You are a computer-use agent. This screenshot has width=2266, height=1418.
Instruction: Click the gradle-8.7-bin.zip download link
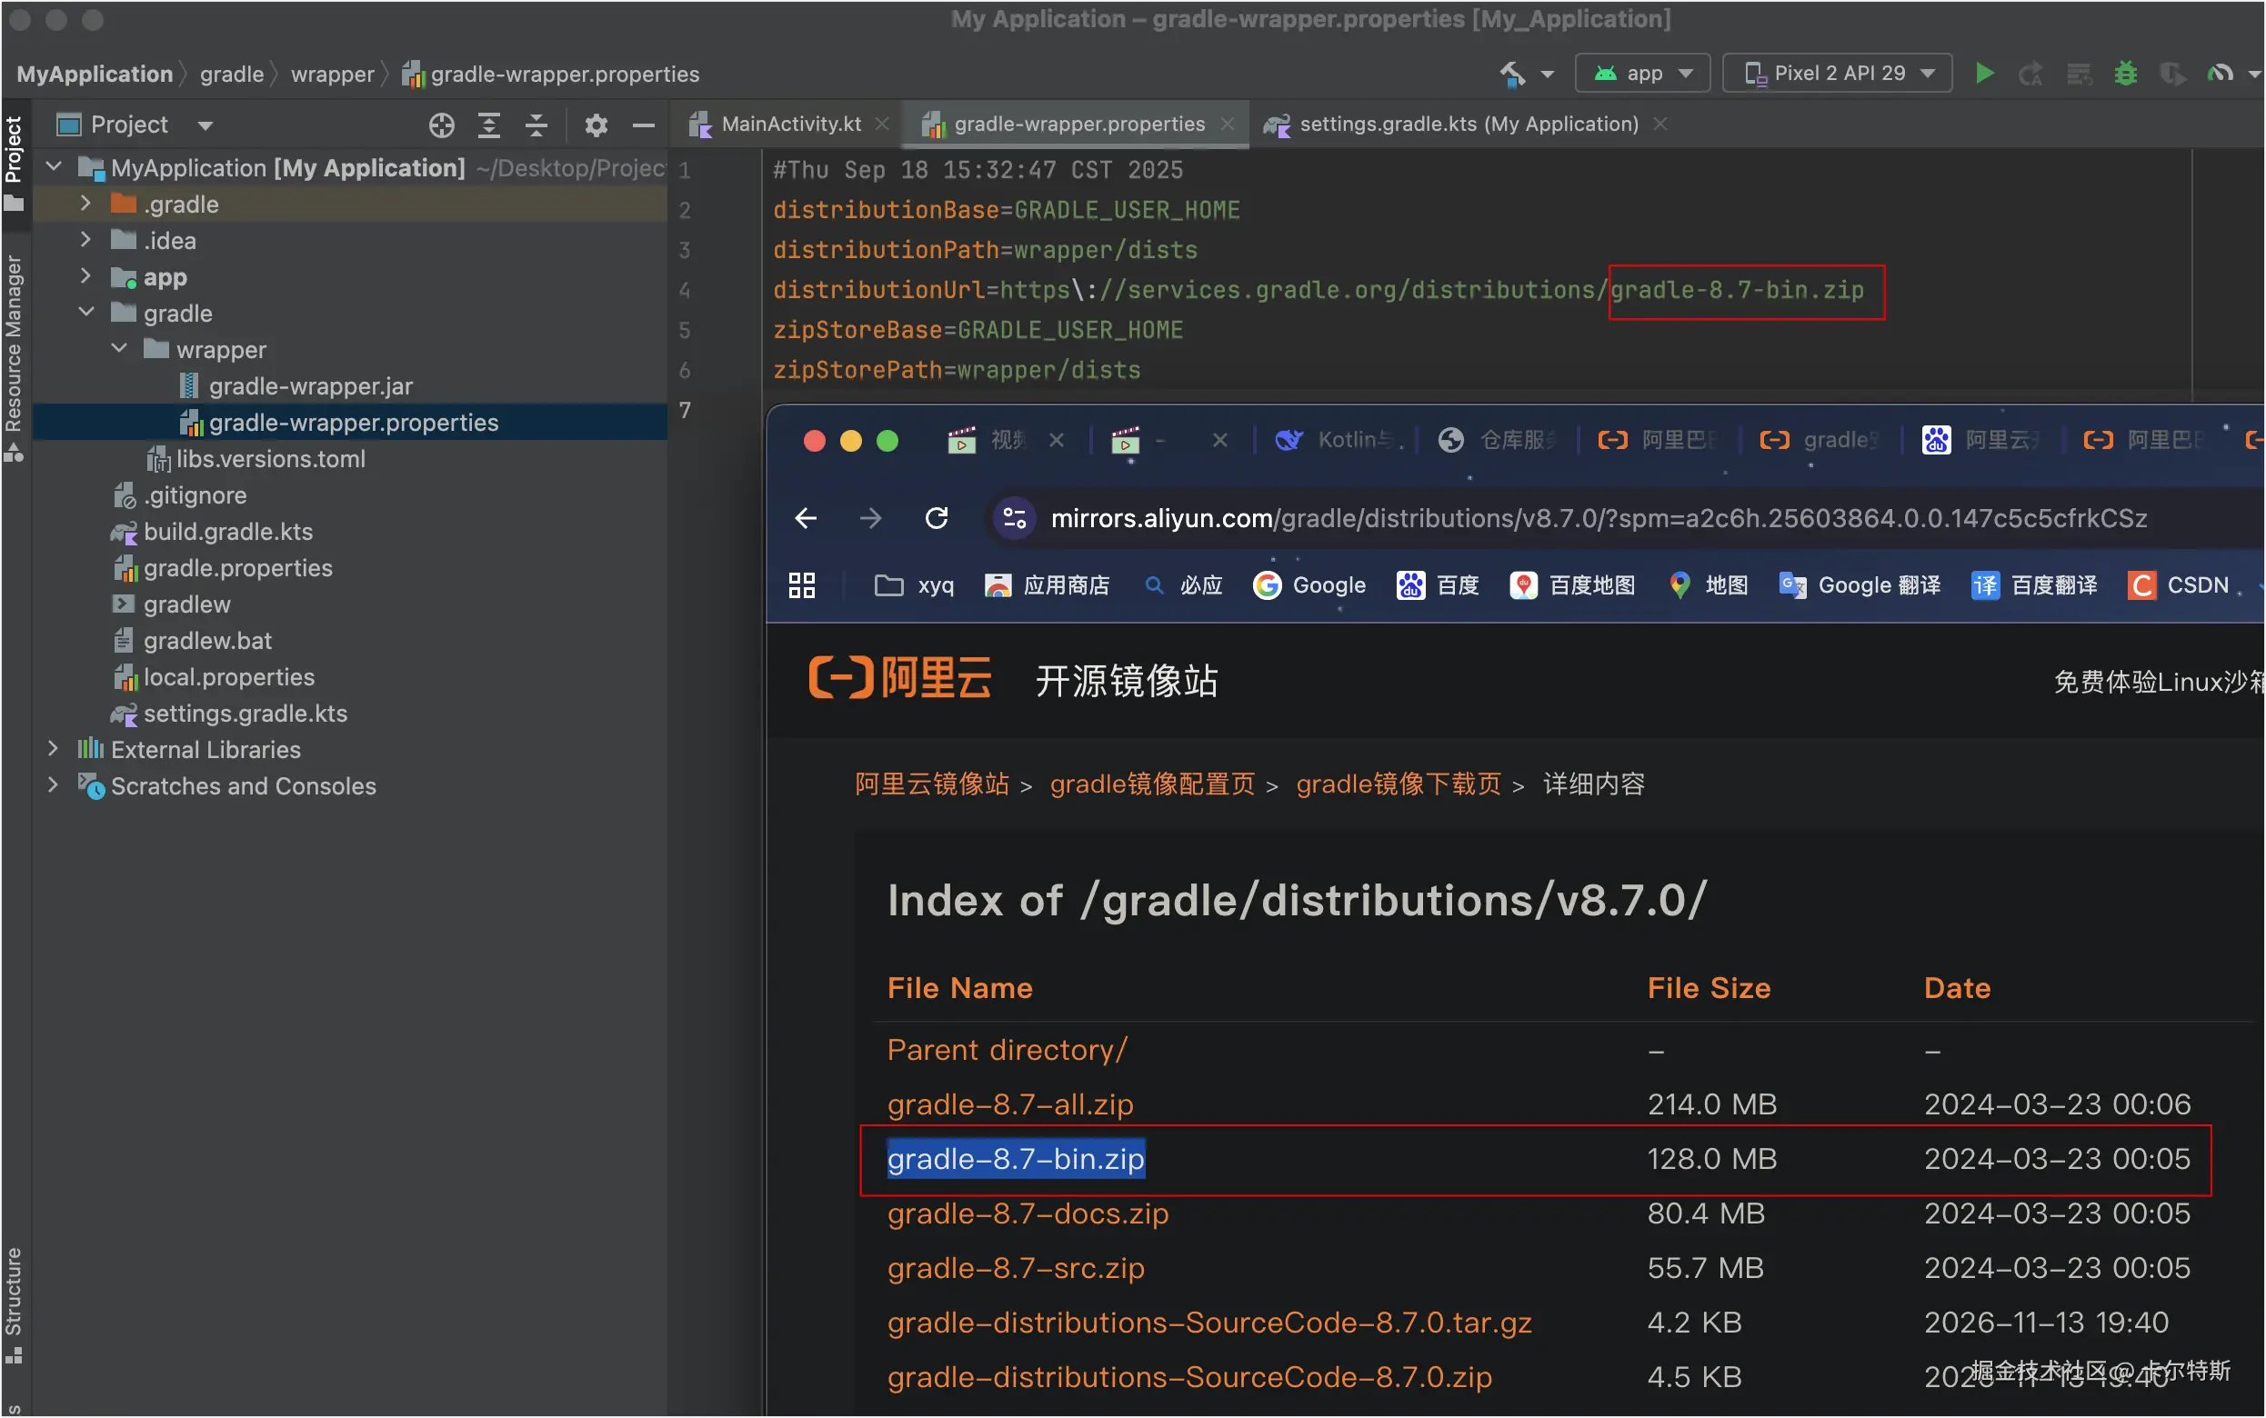tap(1015, 1159)
